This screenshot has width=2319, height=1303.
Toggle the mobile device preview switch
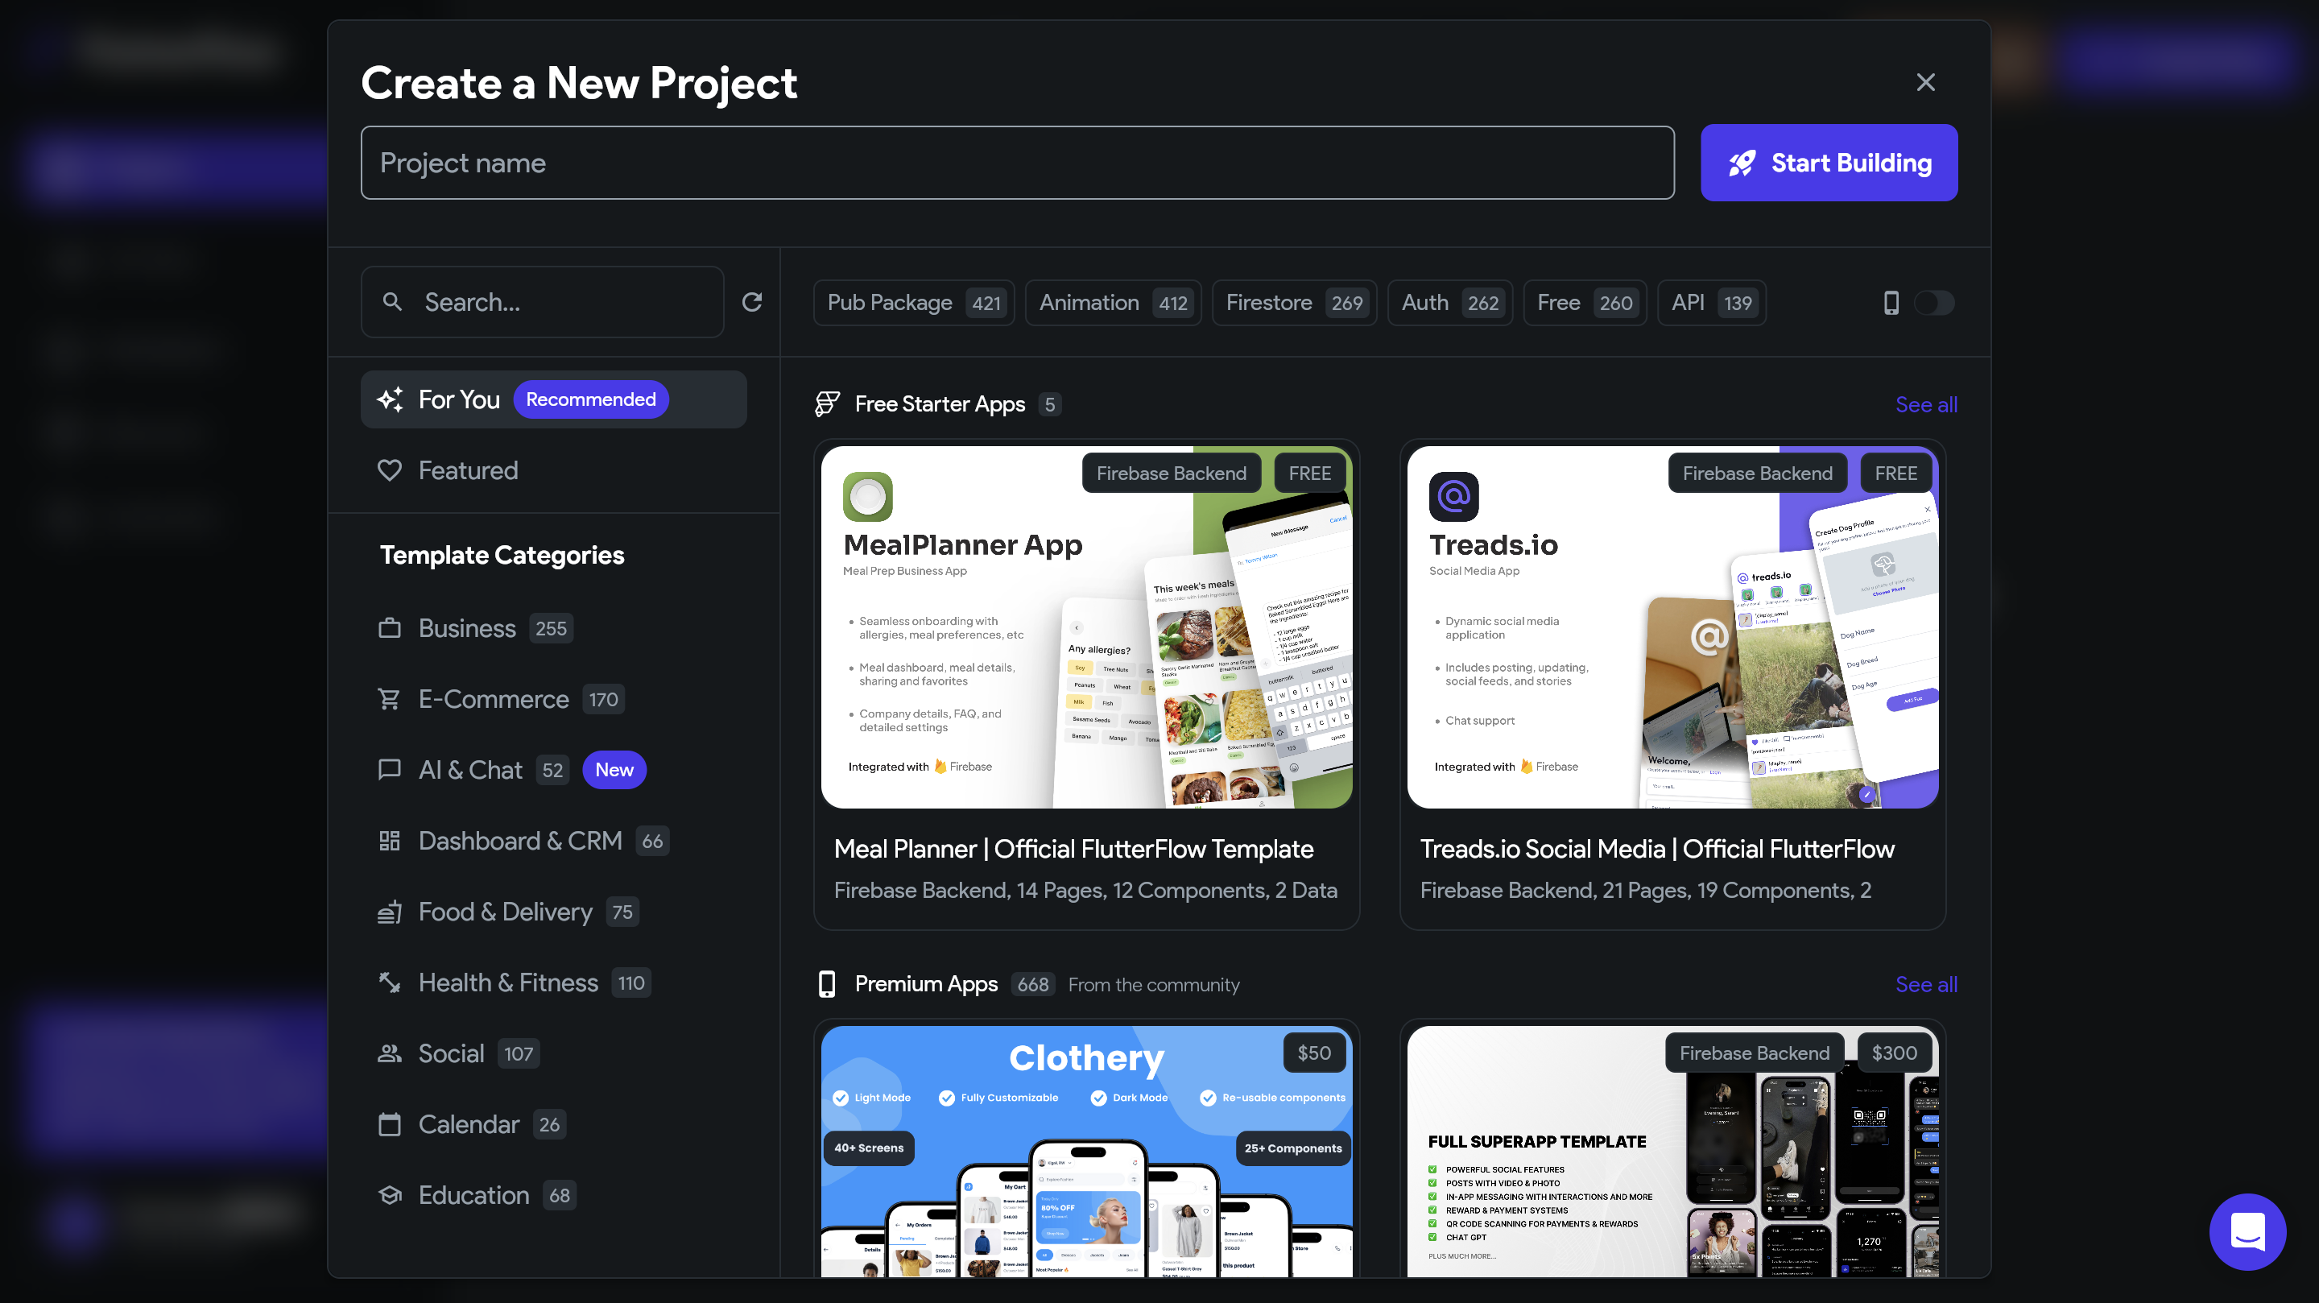(x=1932, y=303)
